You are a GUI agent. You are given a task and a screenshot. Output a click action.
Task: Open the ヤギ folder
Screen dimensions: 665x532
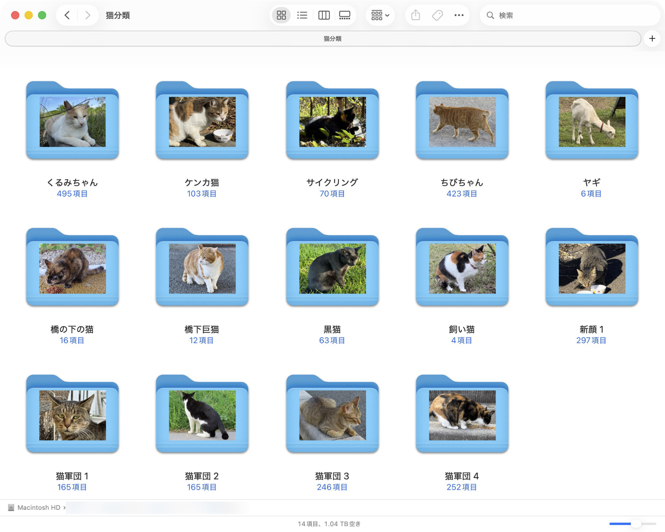591,122
